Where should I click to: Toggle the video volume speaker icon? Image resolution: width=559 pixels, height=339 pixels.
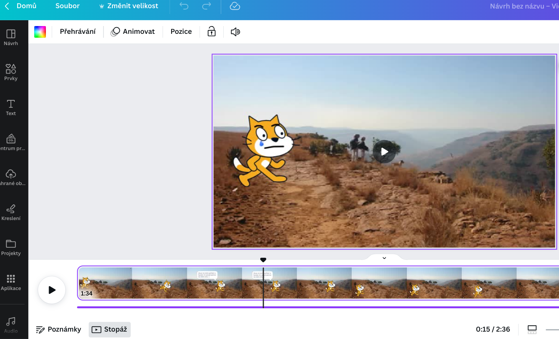[235, 31]
